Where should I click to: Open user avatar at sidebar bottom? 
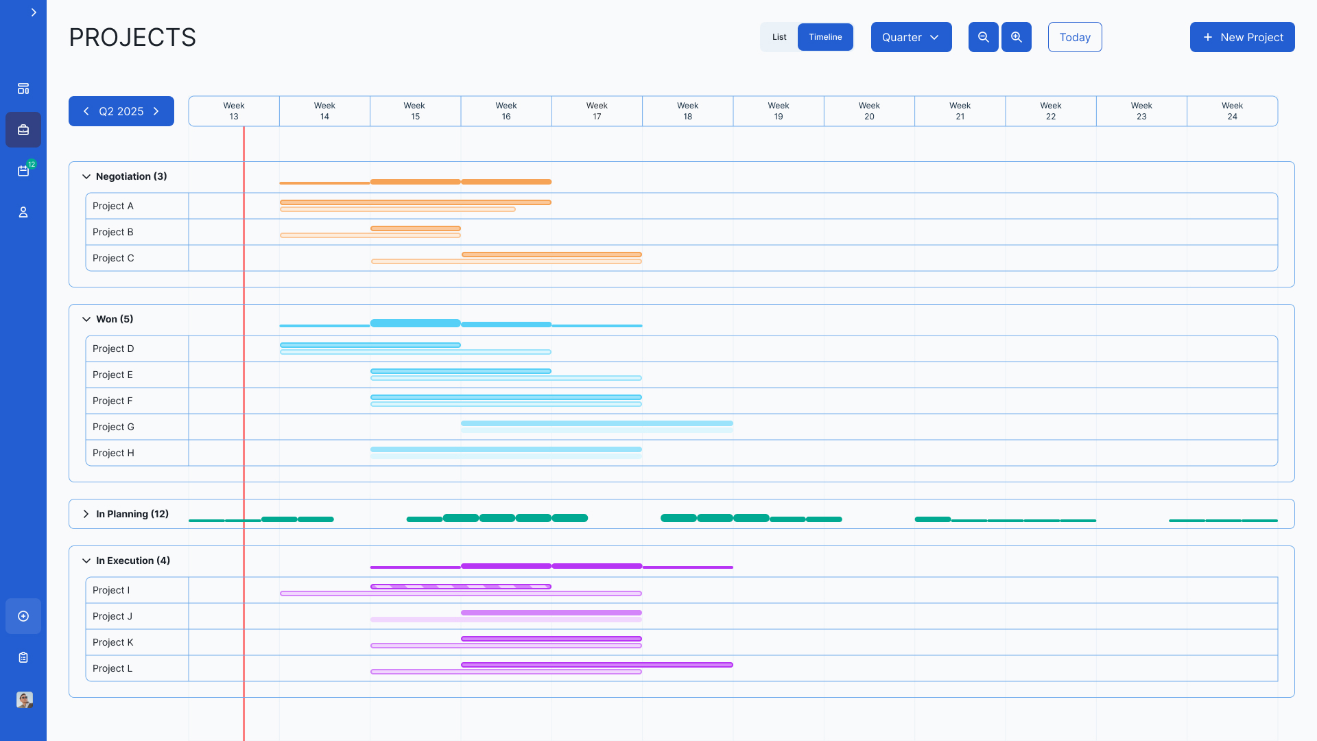pos(24,699)
